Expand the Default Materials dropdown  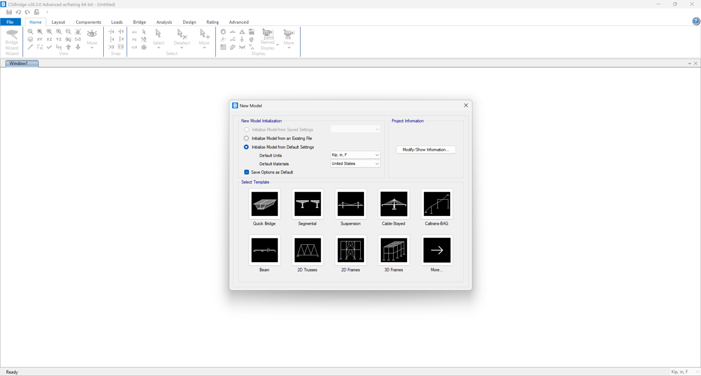point(355,164)
